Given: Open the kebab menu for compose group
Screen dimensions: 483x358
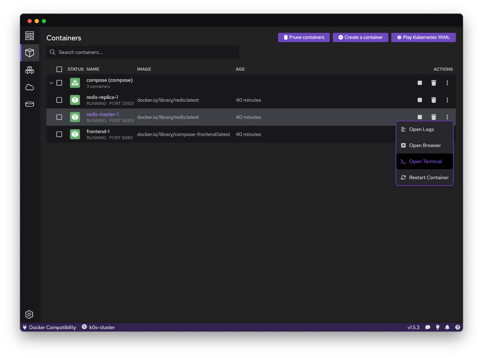Looking at the screenshot, I should pyautogui.click(x=447, y=83).
